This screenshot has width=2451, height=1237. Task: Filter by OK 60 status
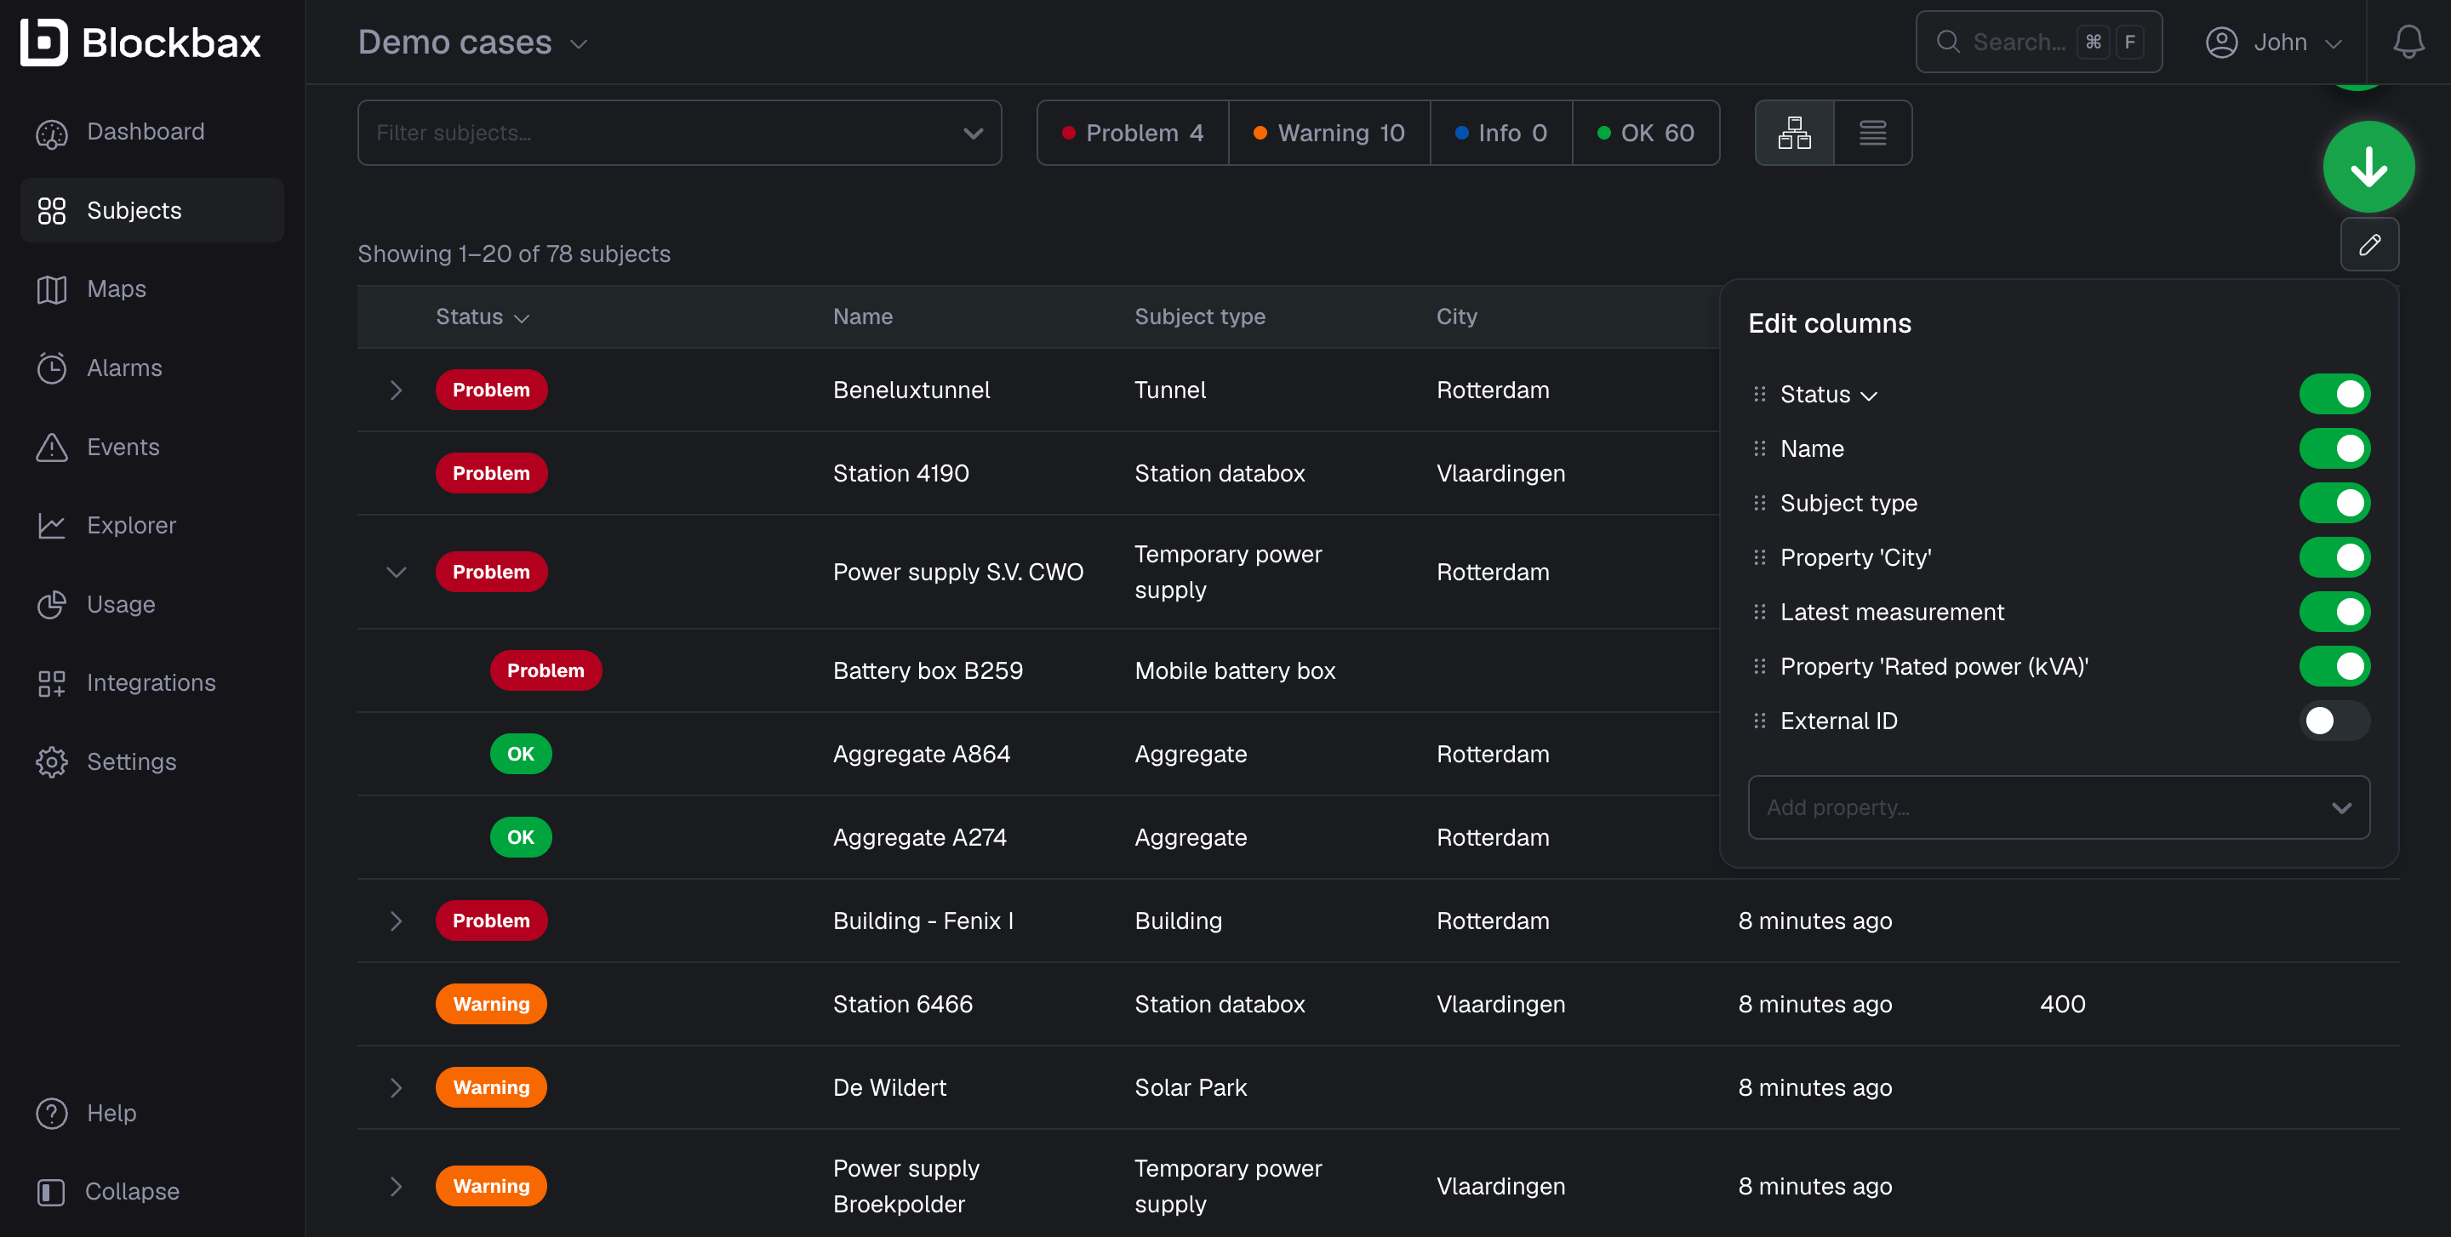coord(1646,133)
